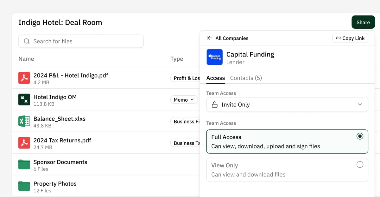Select the Full Access radio button
This screenshot has height=197, width=380.
tap(360, 136)
